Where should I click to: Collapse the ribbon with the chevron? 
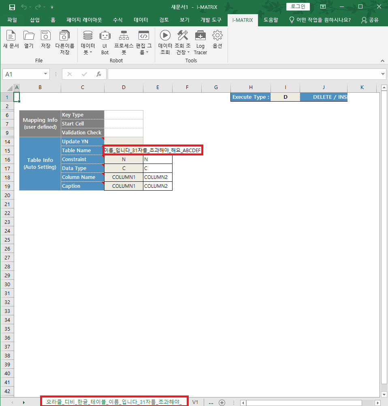click(x=382, y=61)
